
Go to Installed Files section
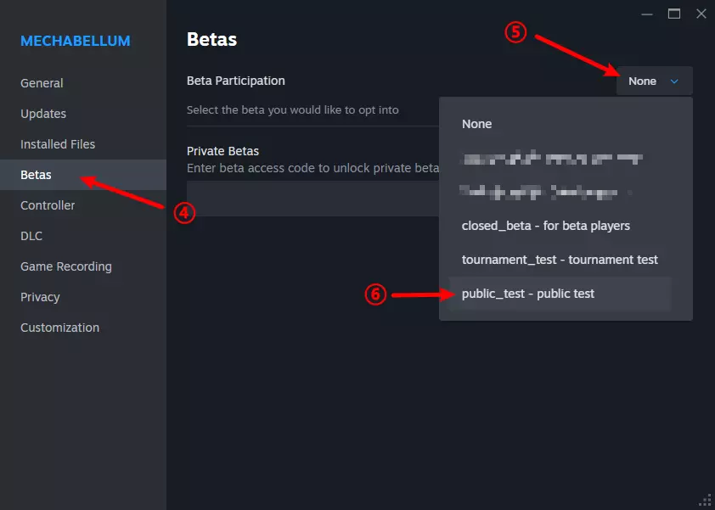point(58,144)
